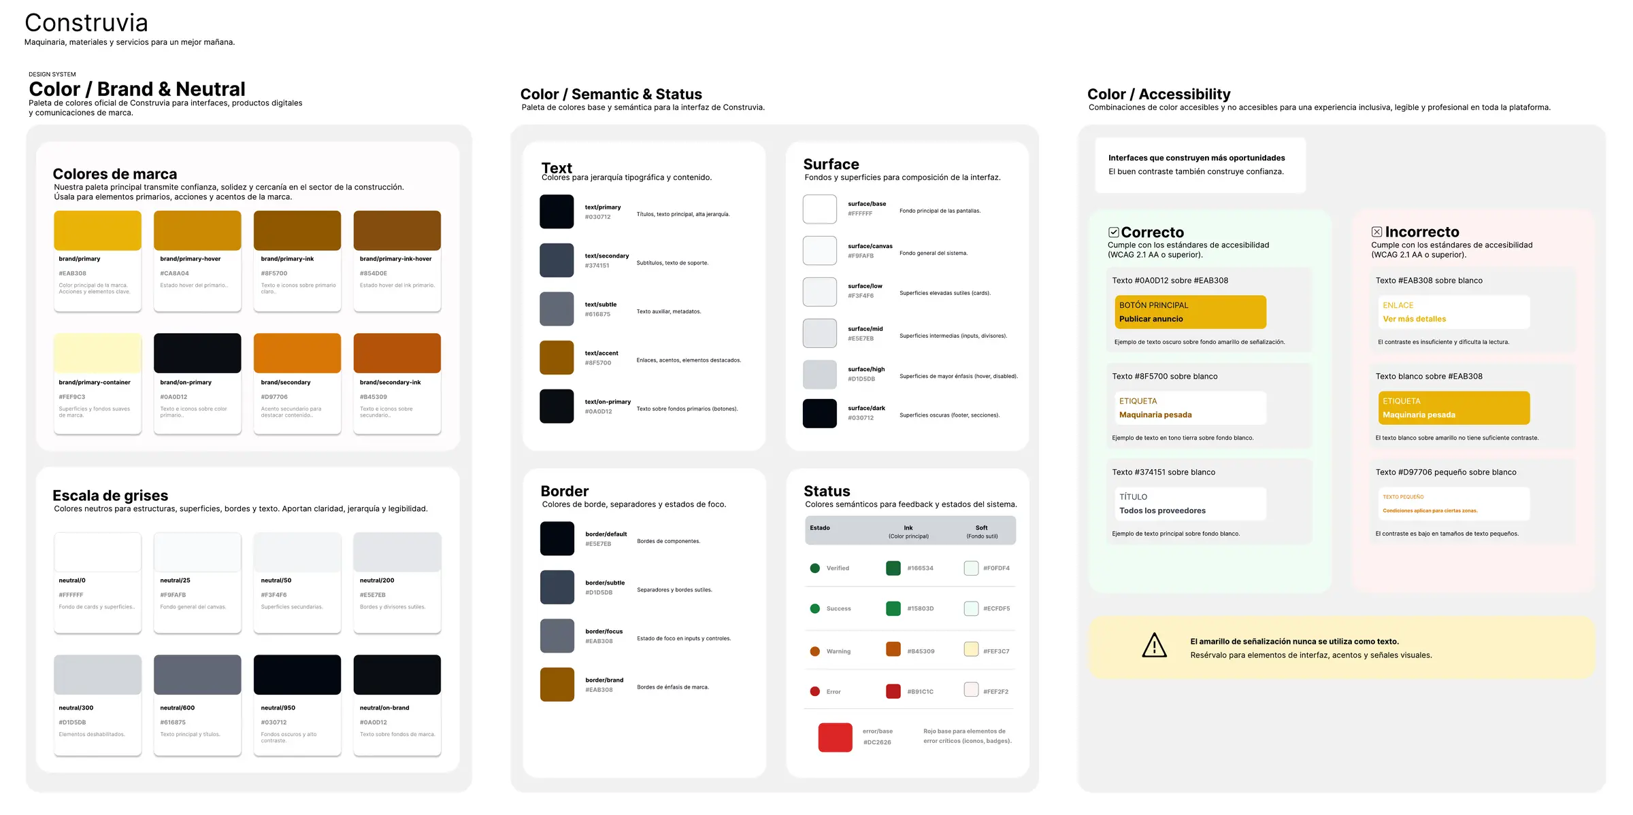Click the Verified ink swatch #166534
Screen dimensions: 1633x815
(x=893, y=568)
